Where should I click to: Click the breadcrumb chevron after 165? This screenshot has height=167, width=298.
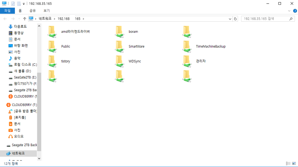coord(83,19)
